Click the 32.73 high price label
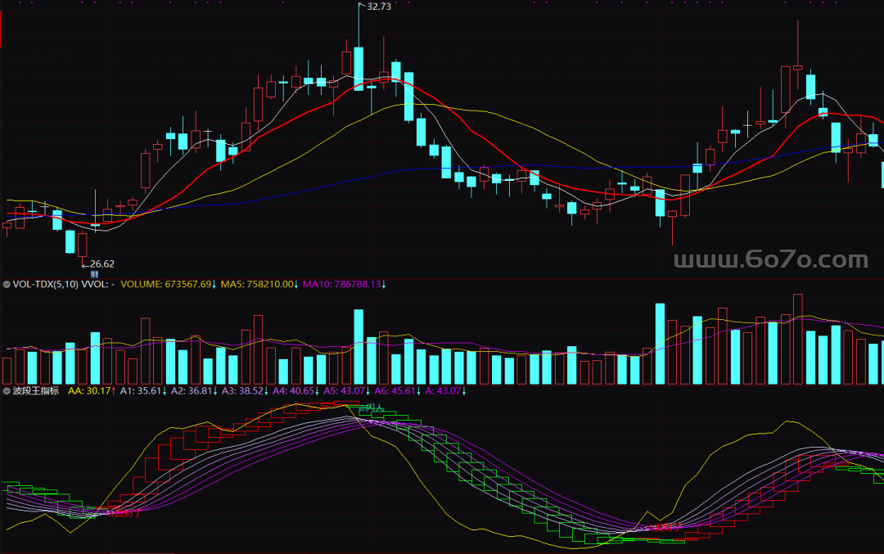The image size is (884, 554). 379,7
